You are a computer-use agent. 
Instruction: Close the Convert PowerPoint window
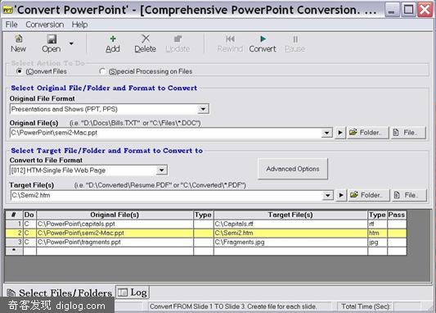(425, 10)
